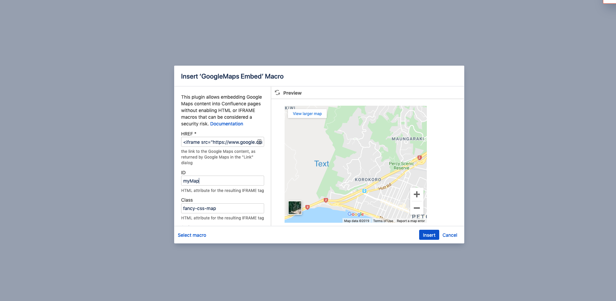
Task: Switch to satellite imagery thumbnail
Action: click(x=295, y=208)
